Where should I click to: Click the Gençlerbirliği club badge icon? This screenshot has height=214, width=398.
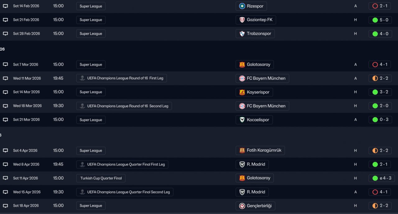click(x=242, y=206)
